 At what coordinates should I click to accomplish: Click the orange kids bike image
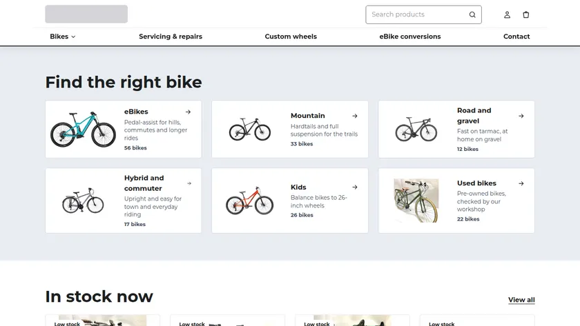pos(250,201)
